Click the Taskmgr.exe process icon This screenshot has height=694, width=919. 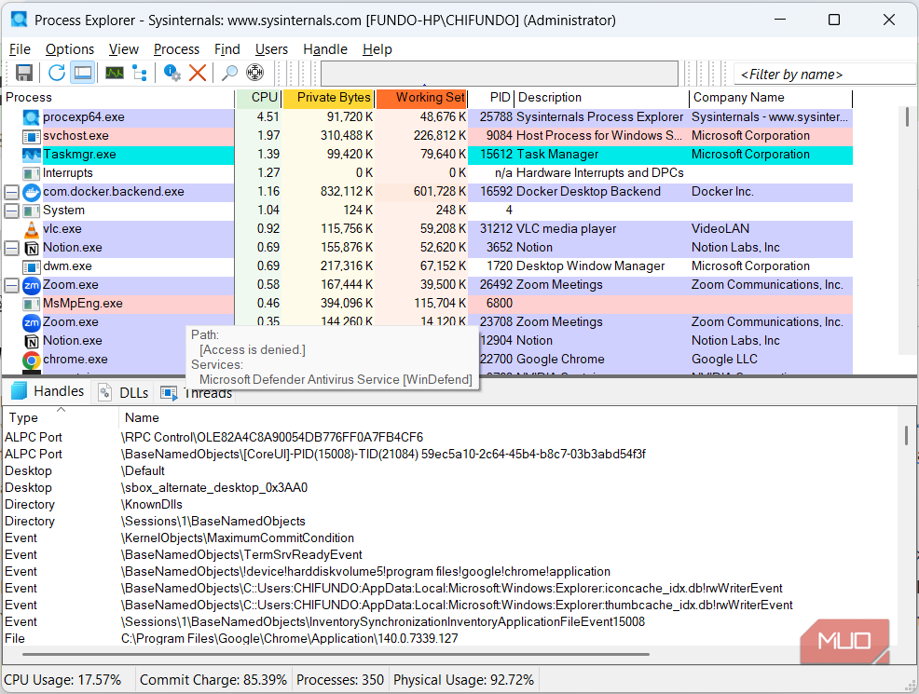[31, 155]
